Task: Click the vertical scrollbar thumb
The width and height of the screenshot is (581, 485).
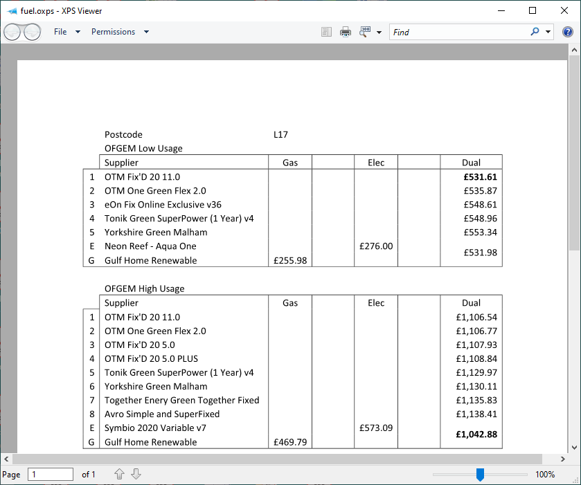Action: click(574, 153)
